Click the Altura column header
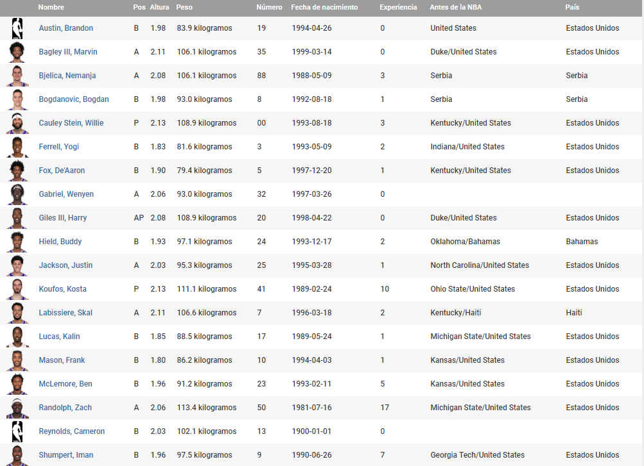 tap(160, 7)
